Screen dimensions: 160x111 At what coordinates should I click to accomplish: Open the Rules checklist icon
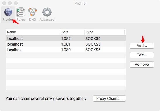pyautogui.click(x=21, y=12)
